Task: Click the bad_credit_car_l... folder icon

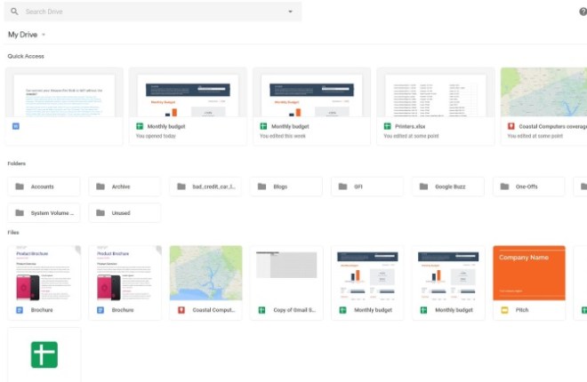Action: coord(181,187)
